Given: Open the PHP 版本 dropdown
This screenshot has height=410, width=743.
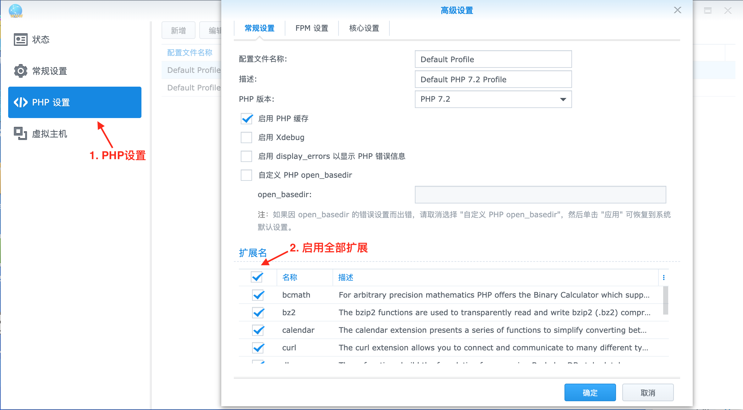Looking at the screenshot, I should (x=493, y=99).
